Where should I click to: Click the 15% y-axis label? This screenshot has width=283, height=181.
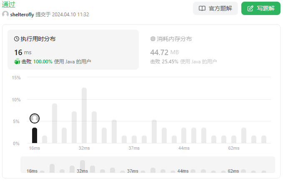(x=16, y=78)
